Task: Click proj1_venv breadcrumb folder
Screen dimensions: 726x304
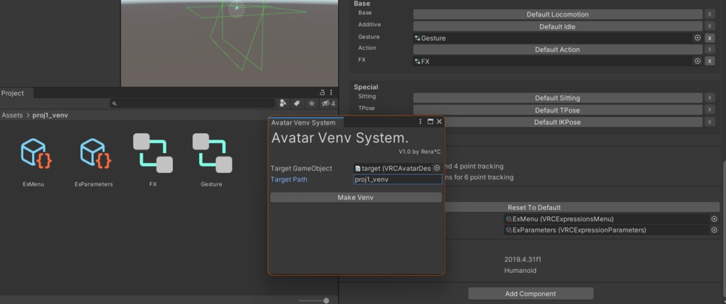Action: click(x=50, y=116)
